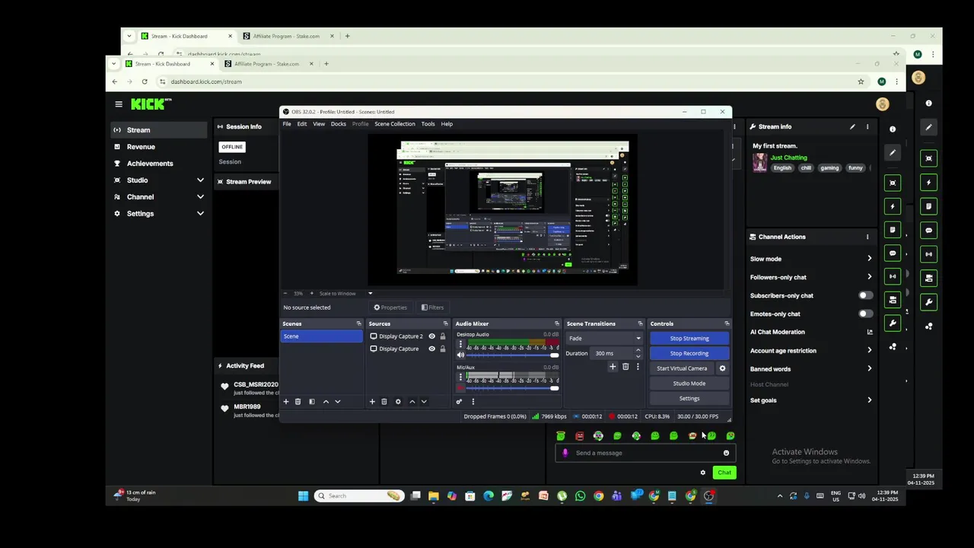This screenshot has width=974, height=548.
Task: Open OBS Help menu
Action: pyautogui.click(x=447, y=124)
